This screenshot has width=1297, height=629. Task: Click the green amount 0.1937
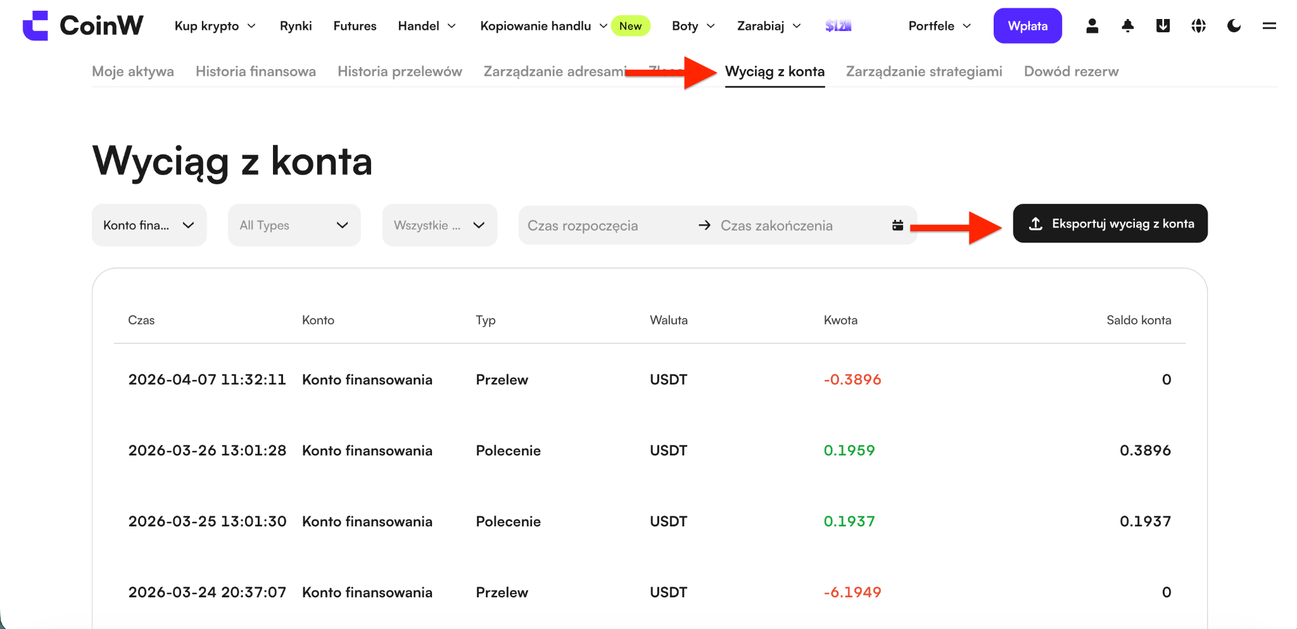point(849,521)
